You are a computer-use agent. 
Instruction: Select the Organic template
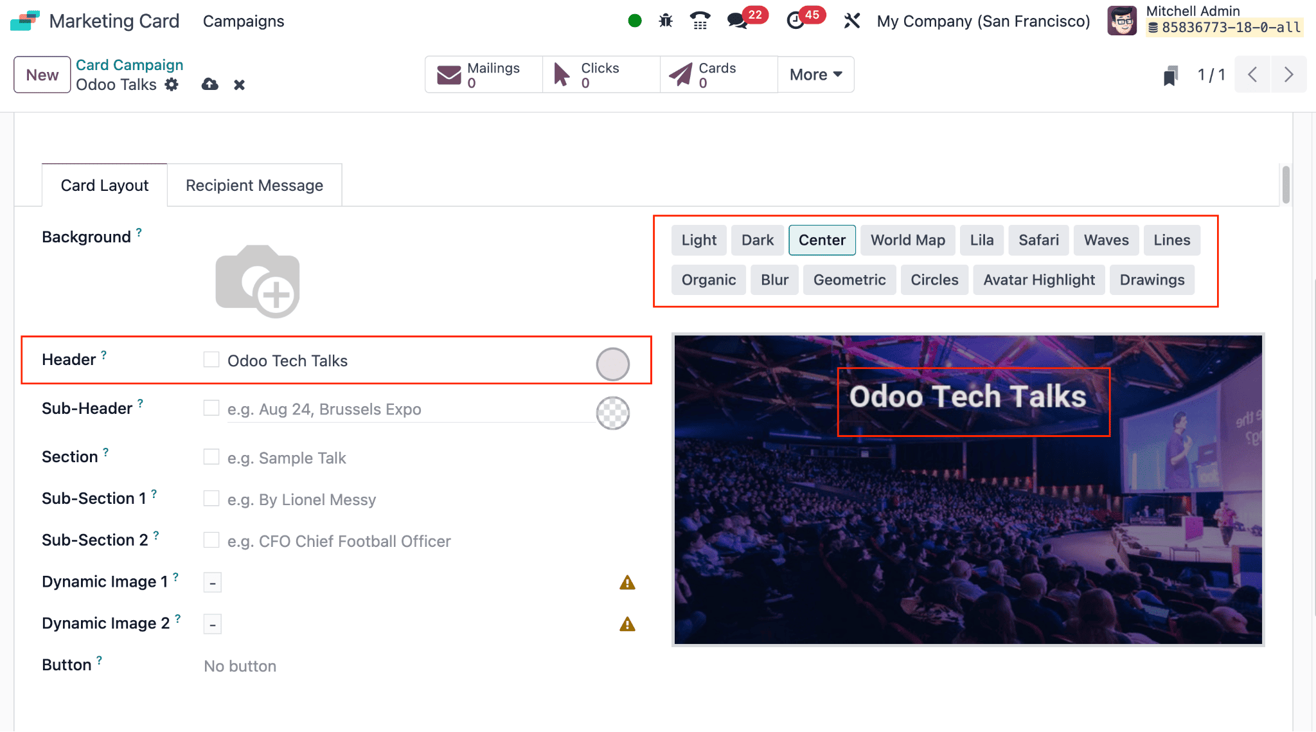click(x=709, y=280)
